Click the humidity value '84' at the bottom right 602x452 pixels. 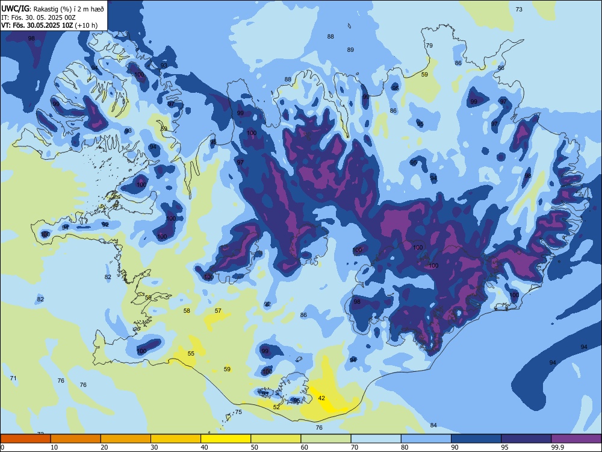tap(433, 425)
